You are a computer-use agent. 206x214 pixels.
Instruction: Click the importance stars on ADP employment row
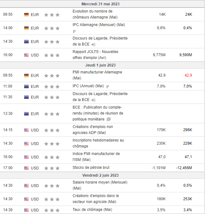pyautogui.click(x=52, y=130)
